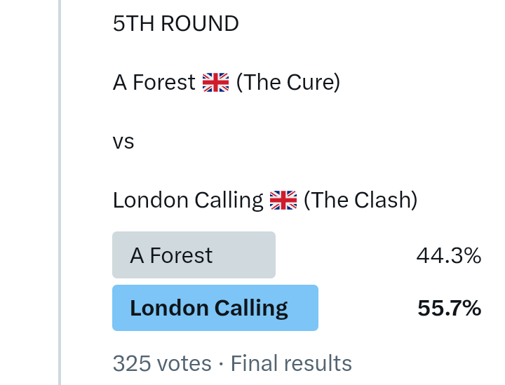Click the London Calling song title in tweet text
505x385 pixels.
pyautogui.click(x=187, y=201)
